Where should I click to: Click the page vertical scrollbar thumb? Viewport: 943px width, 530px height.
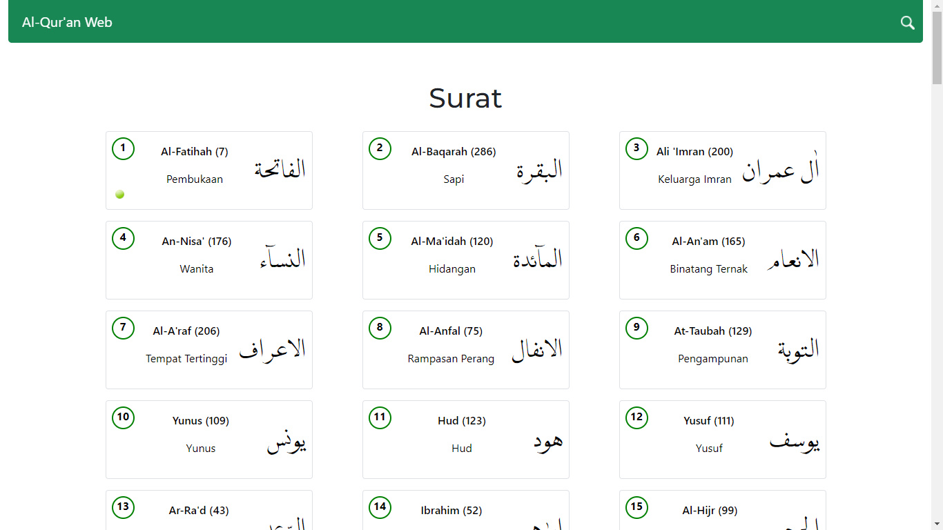(x=937, y=48)
